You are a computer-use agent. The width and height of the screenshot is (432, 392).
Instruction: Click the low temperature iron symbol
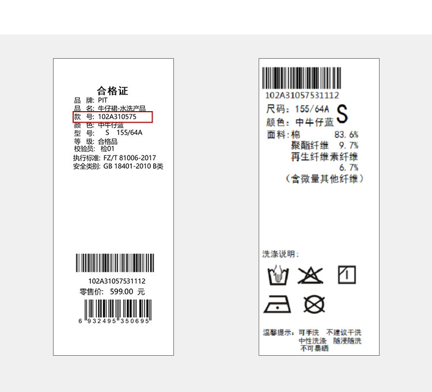click(278, 304)
